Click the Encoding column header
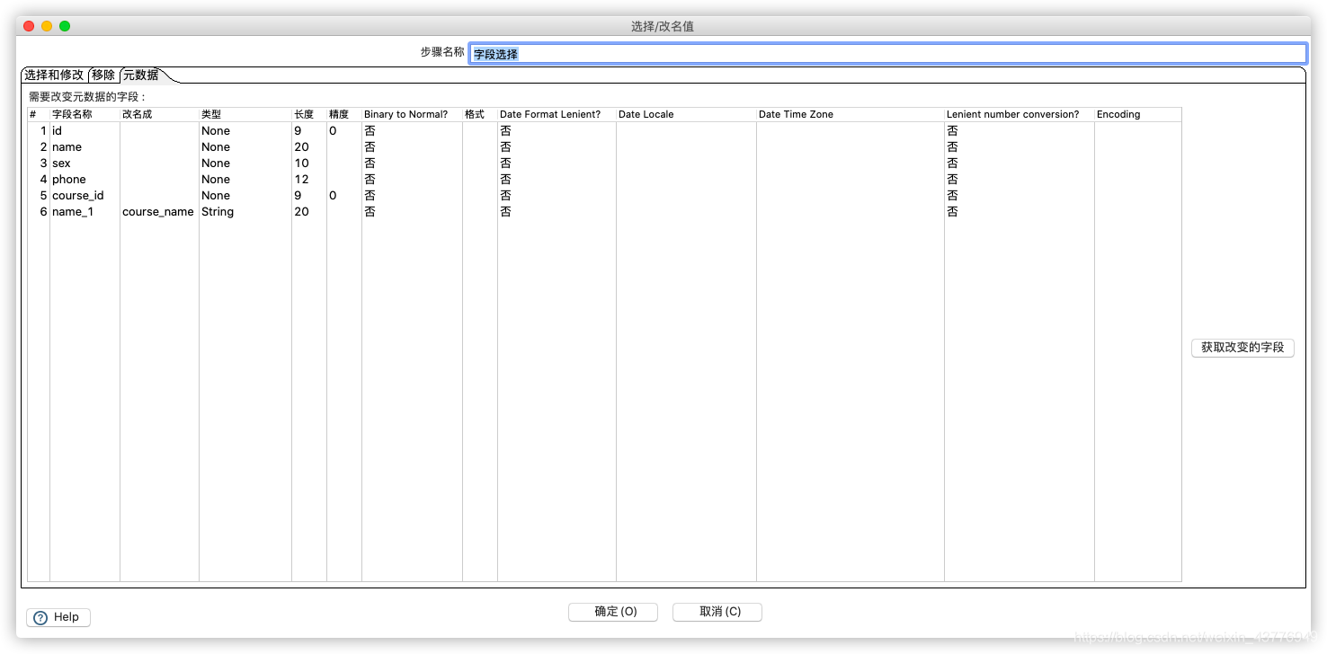Screen dimensions: 1327x654 [x=1137, y=114]
